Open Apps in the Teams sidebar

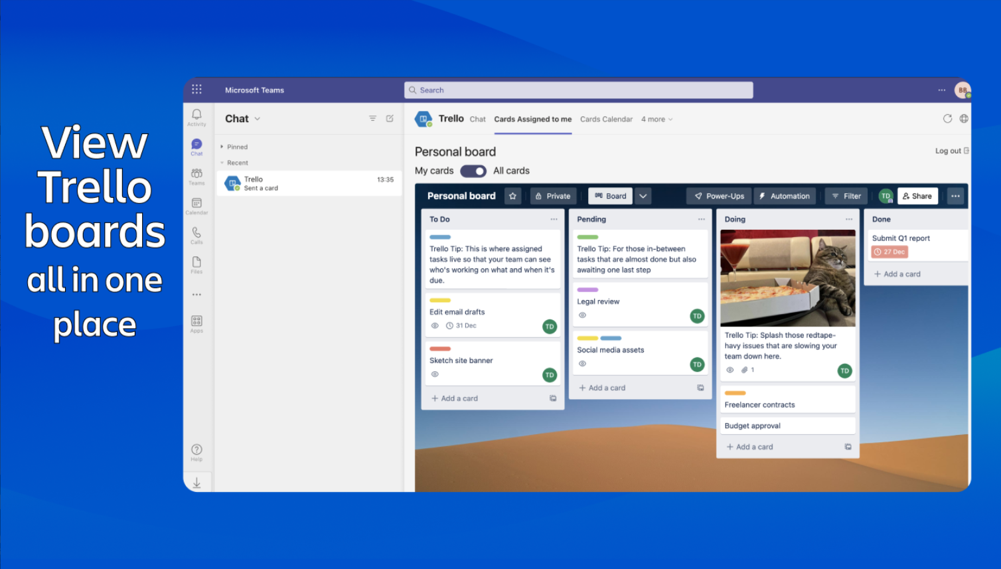click(x=196, y=324)
